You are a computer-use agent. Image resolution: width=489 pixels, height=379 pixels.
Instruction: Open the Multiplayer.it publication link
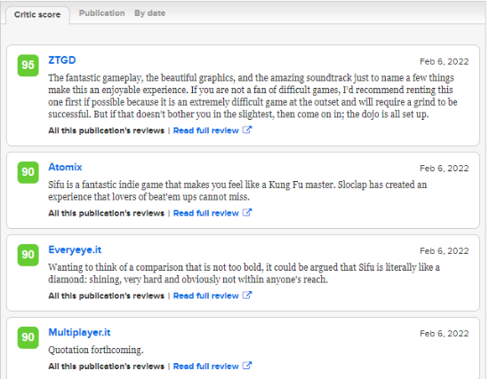[x=79, y=332]
